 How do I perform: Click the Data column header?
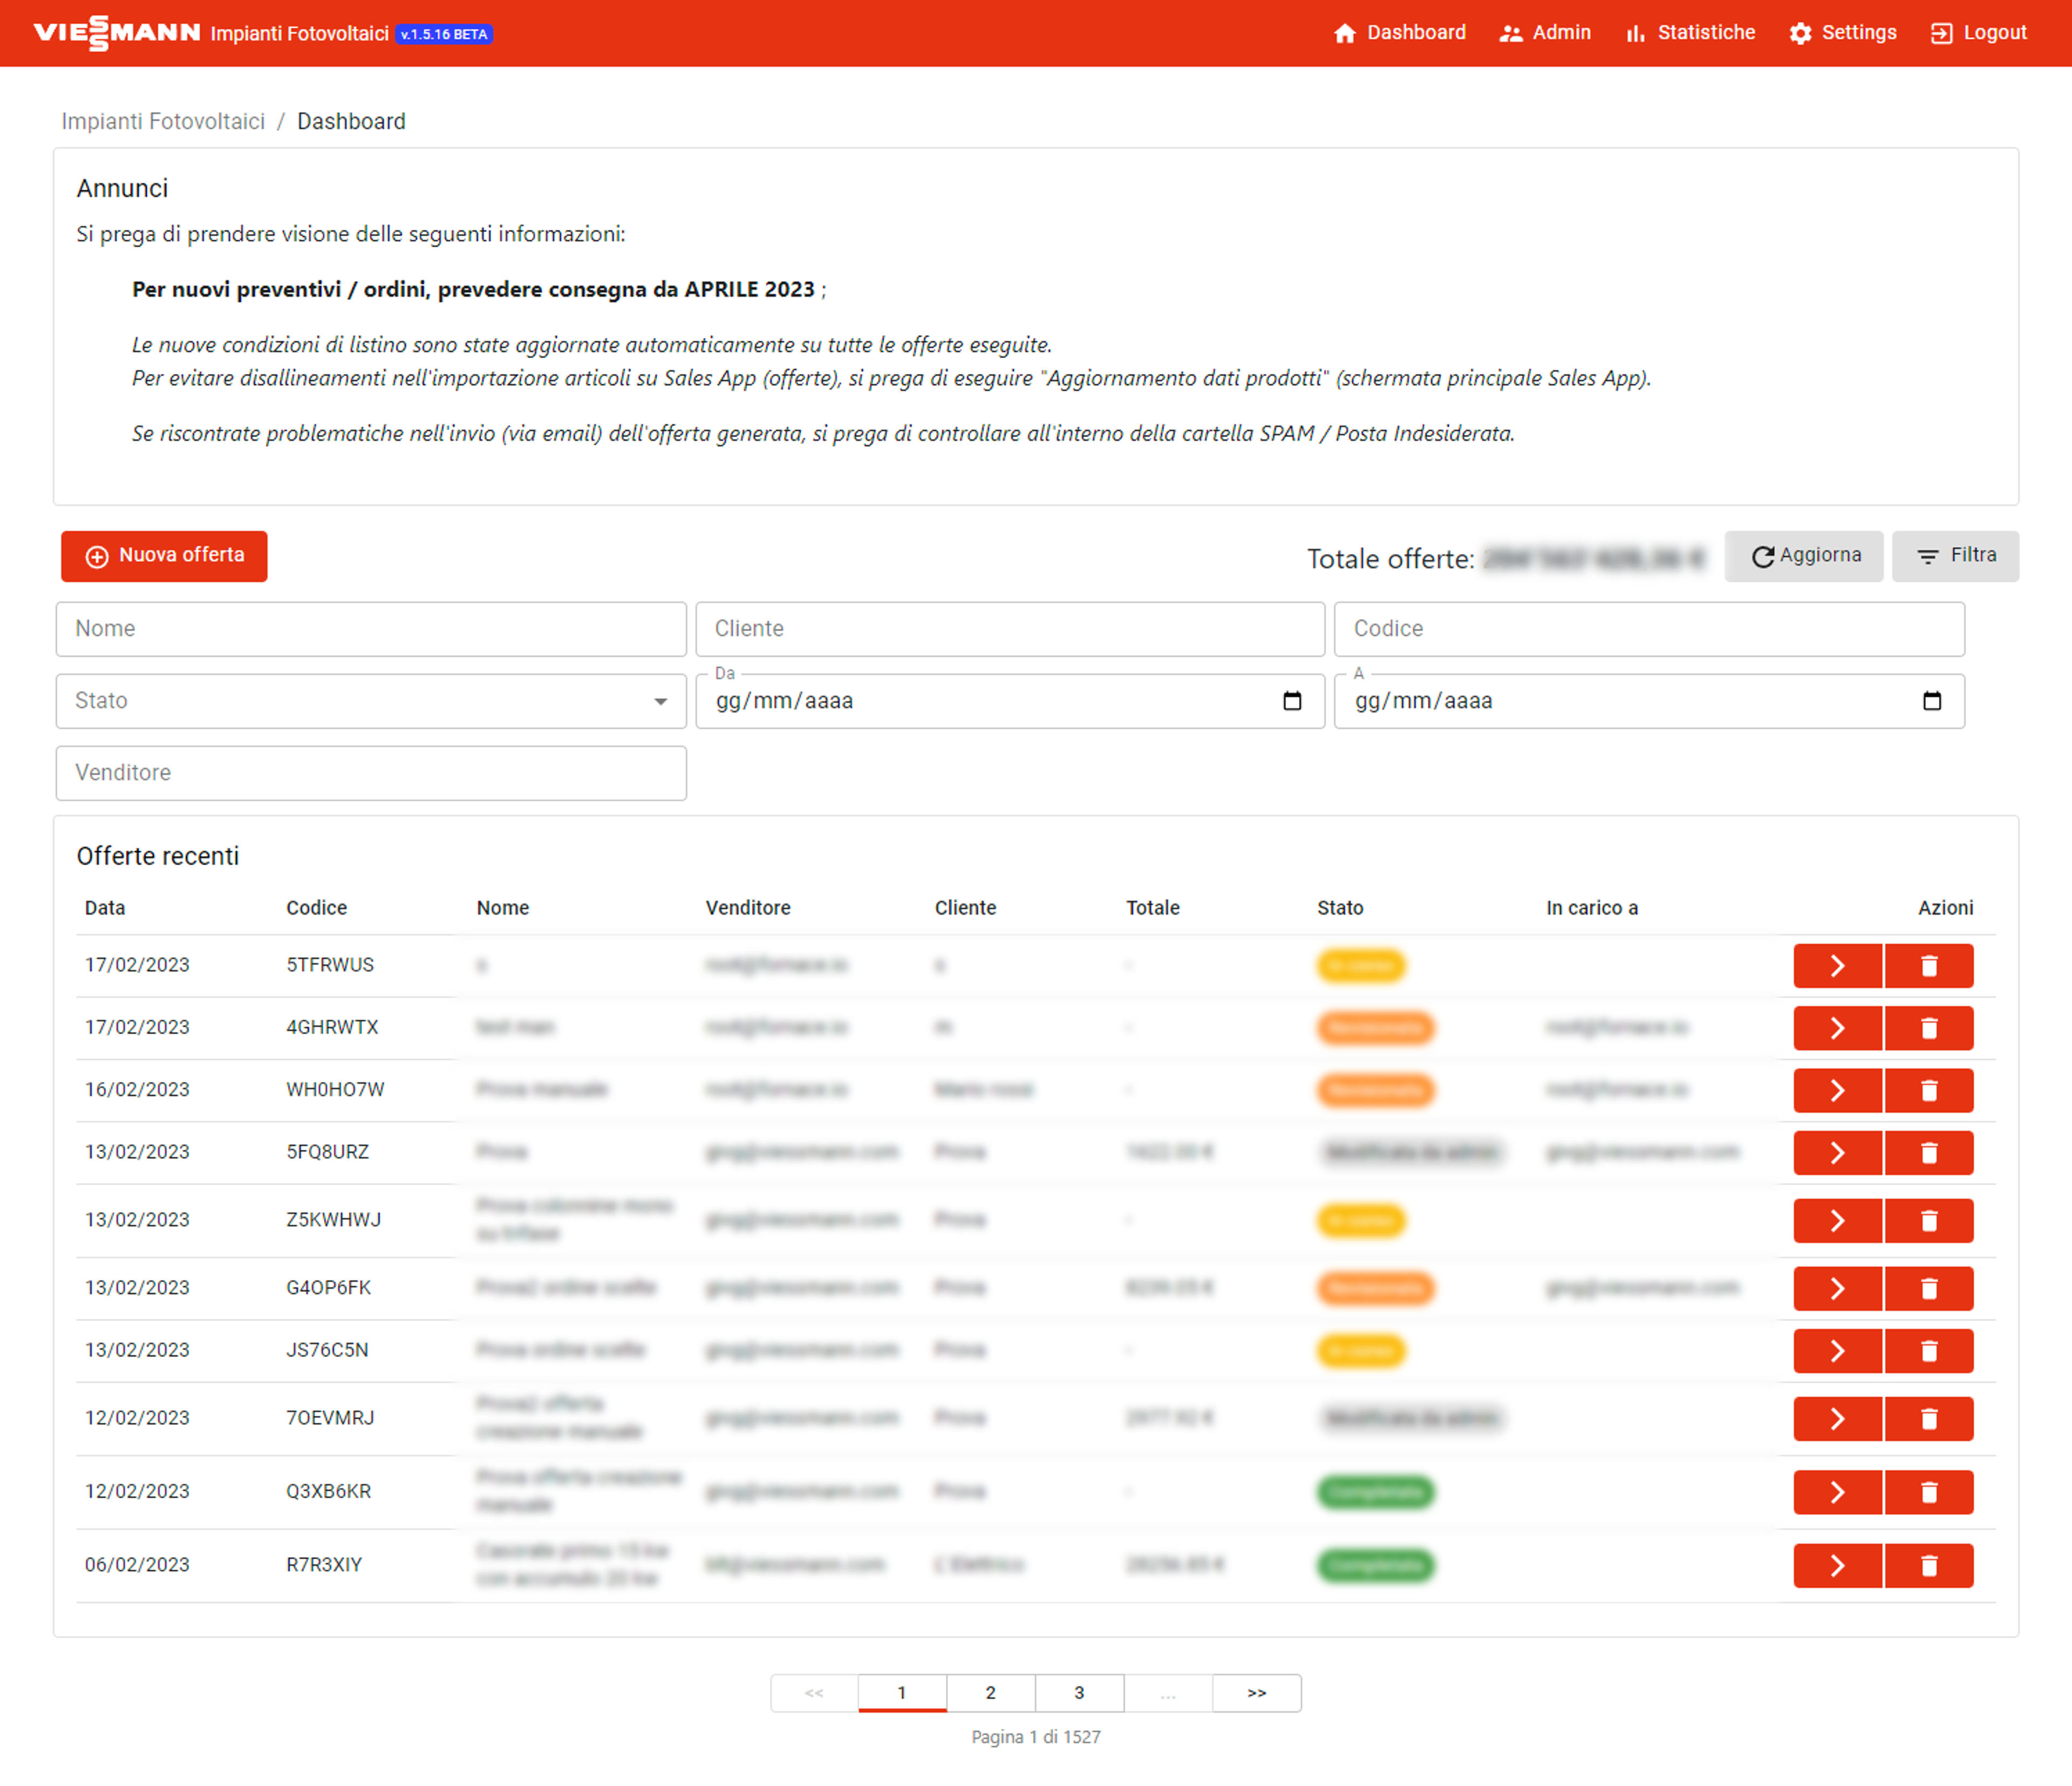click(105, 907)
